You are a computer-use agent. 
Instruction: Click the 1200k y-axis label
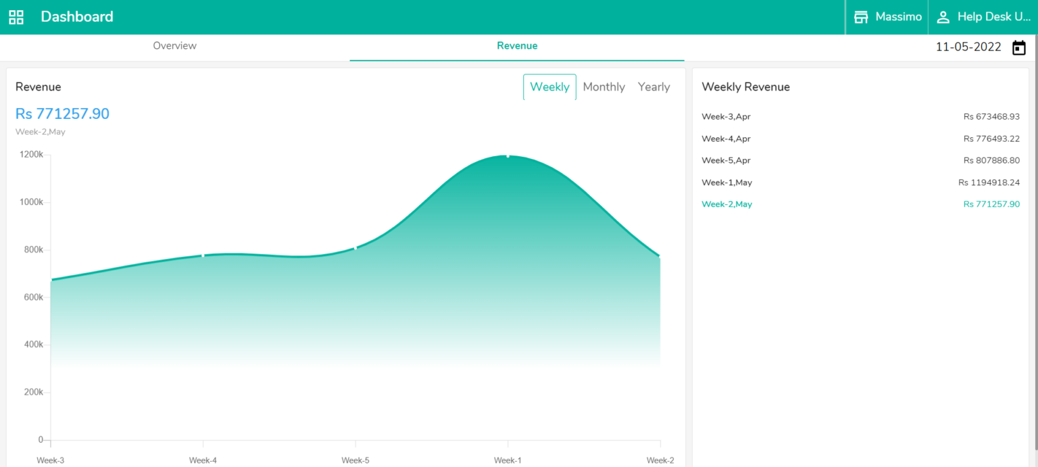tap(31, 155)
